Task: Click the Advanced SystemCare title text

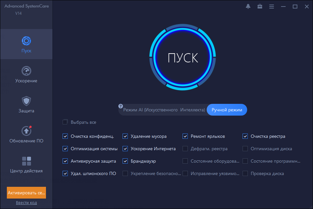Action: coord(26,6)
